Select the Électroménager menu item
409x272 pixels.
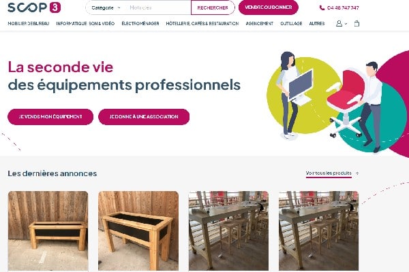pos(140,23)
